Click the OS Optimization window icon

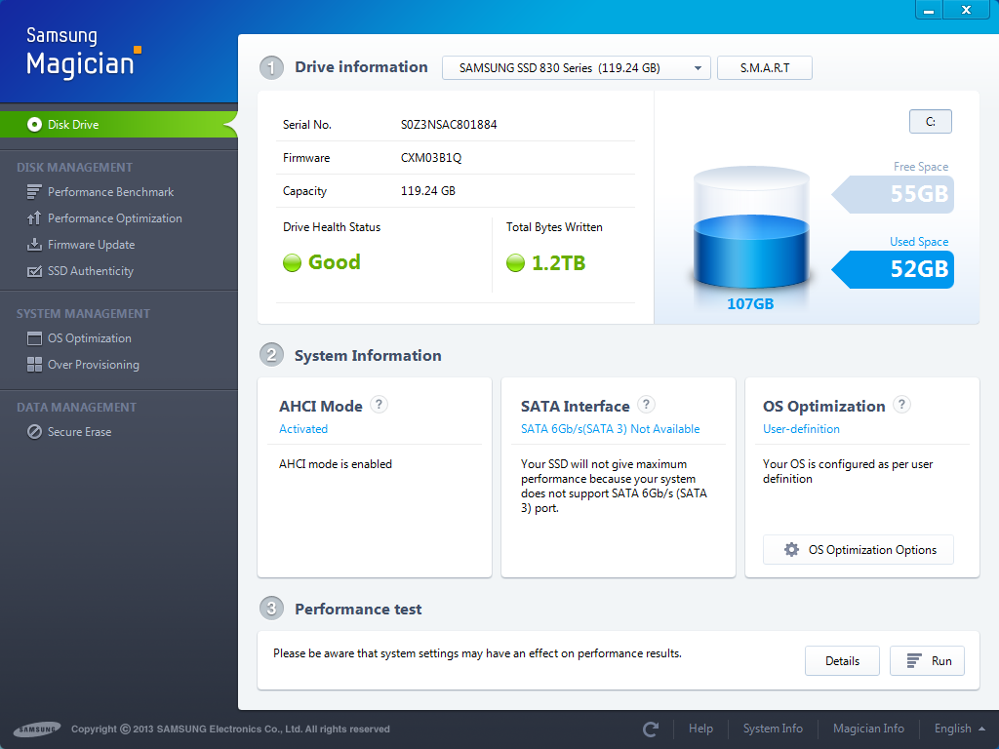click(34, 338)
